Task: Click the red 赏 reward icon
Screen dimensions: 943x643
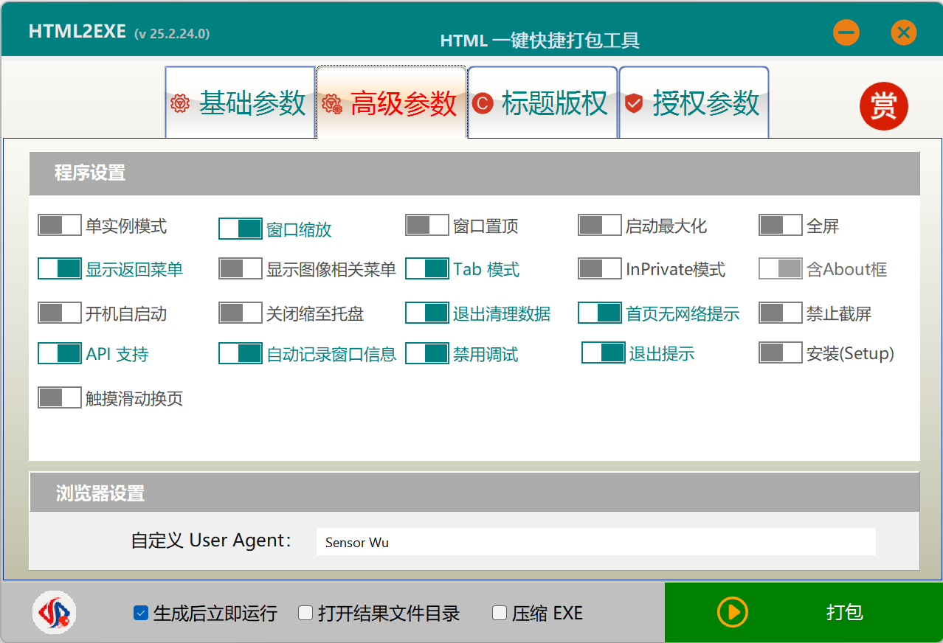Action: coord(883,106)
